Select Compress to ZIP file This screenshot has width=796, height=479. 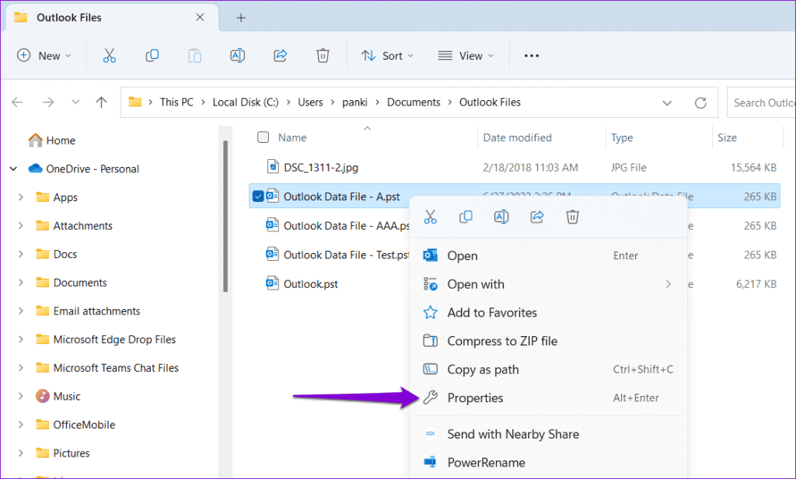(x=548, y=341)
